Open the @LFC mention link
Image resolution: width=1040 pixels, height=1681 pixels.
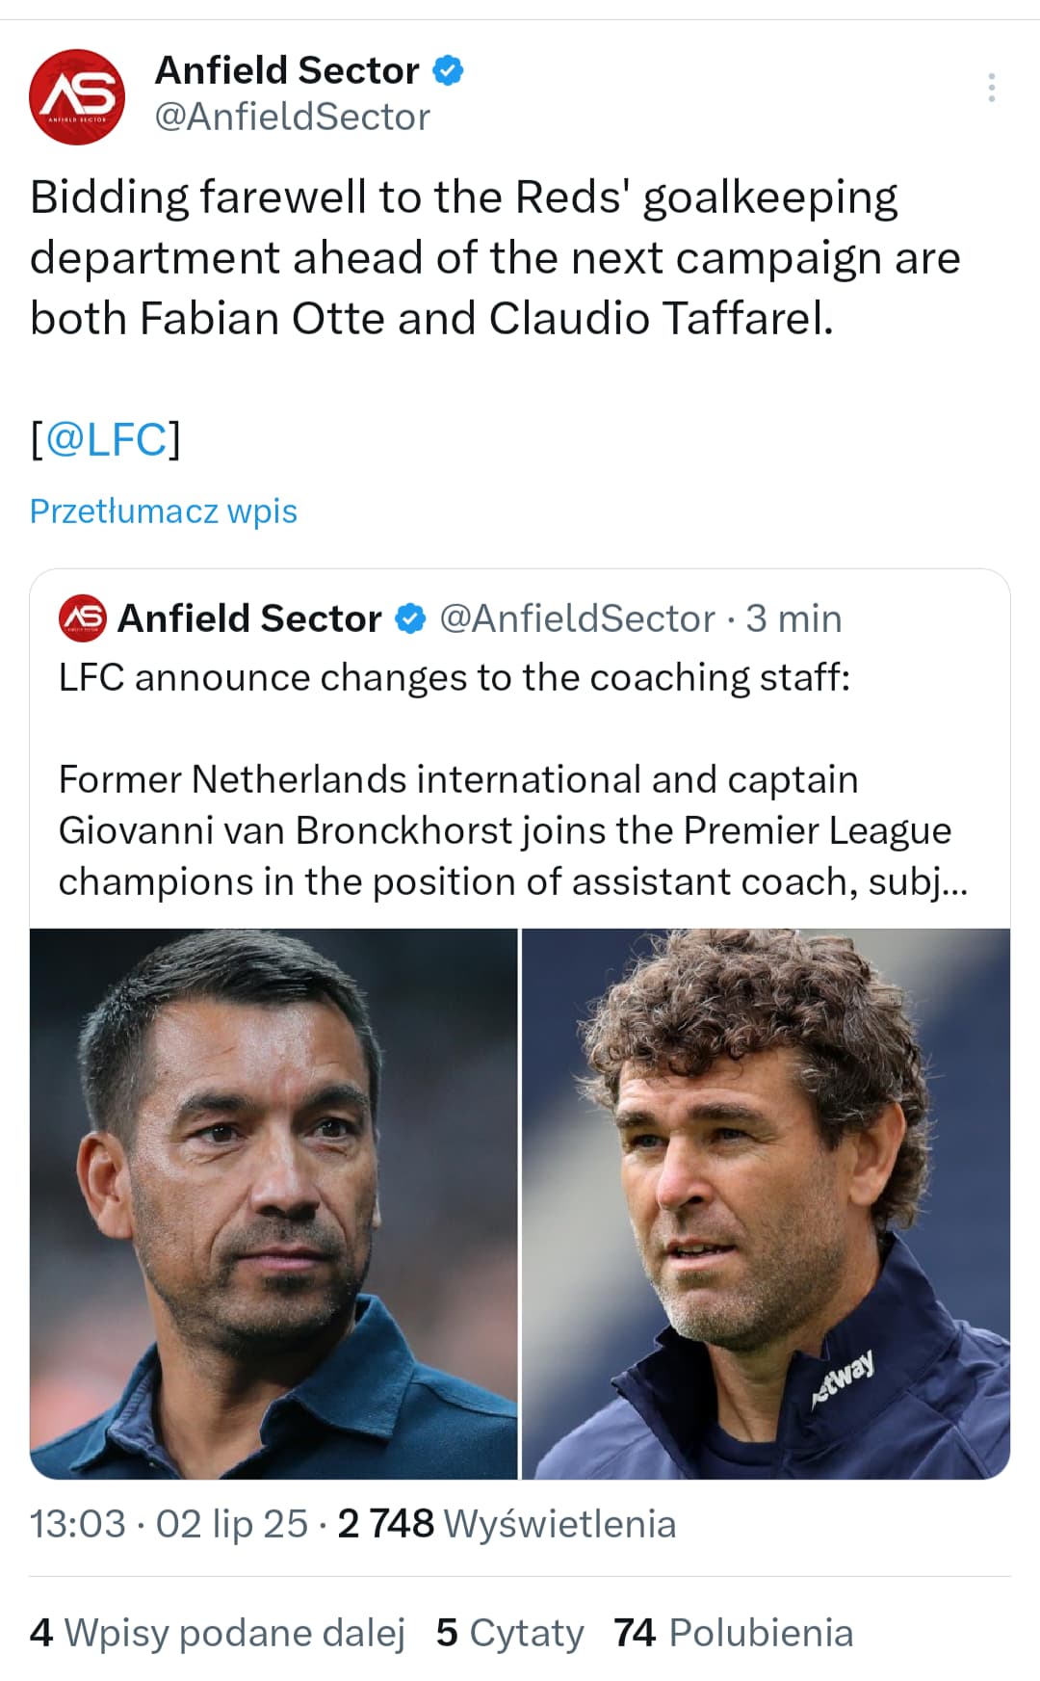pos(106,439)
